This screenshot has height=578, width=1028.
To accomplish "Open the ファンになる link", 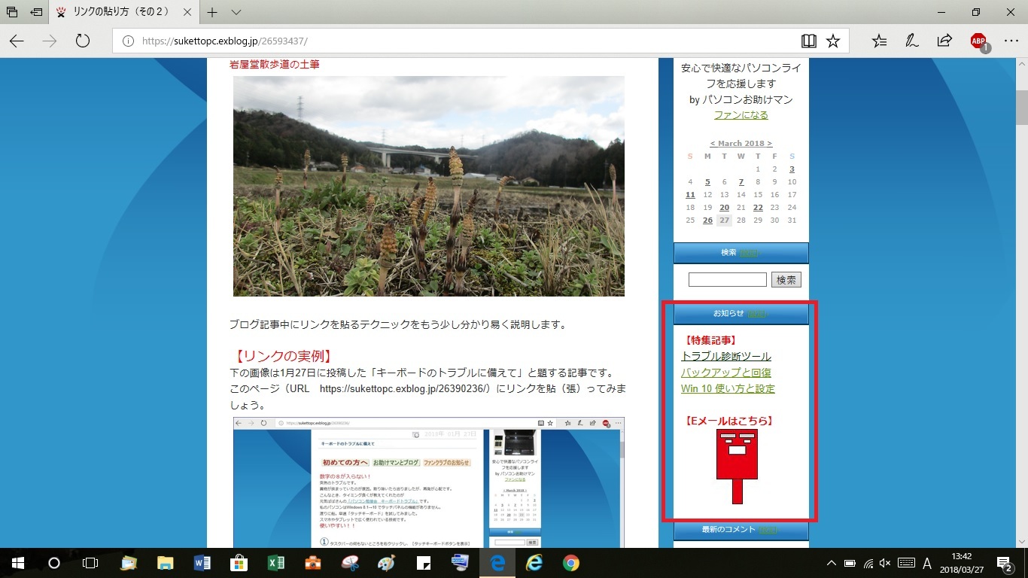I will pyautogui.click(x=741, y=115).
